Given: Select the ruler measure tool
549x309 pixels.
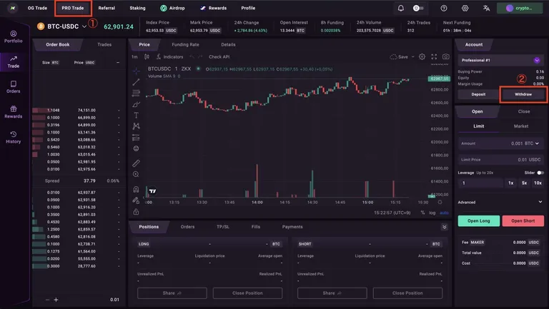Looking at the screenshot, I should tap(137, 163).
